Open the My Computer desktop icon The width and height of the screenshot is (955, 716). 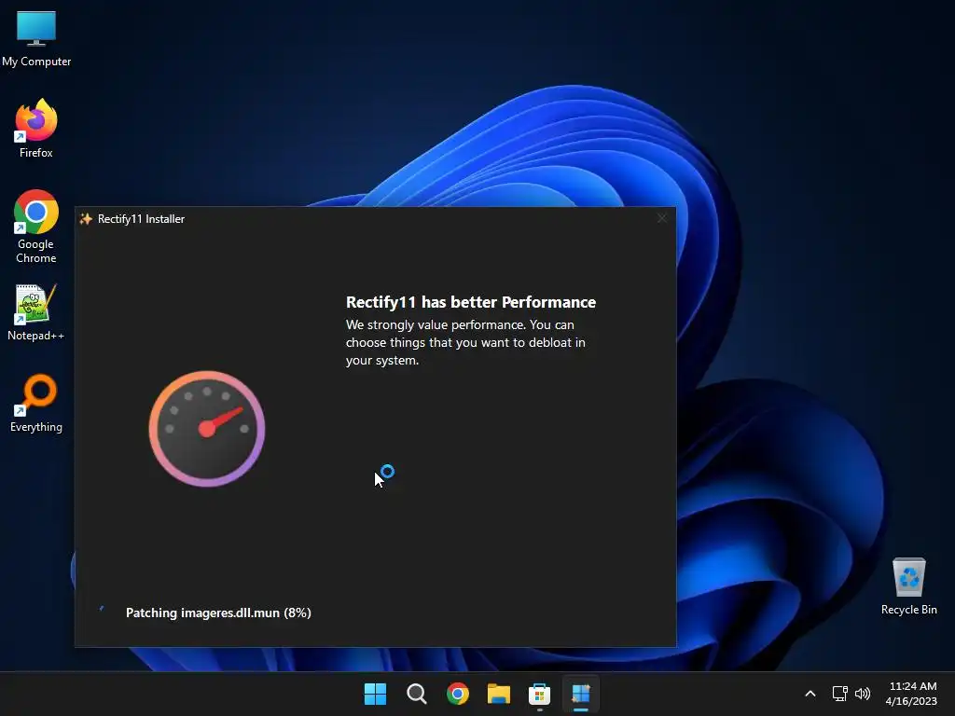point(36,37)
